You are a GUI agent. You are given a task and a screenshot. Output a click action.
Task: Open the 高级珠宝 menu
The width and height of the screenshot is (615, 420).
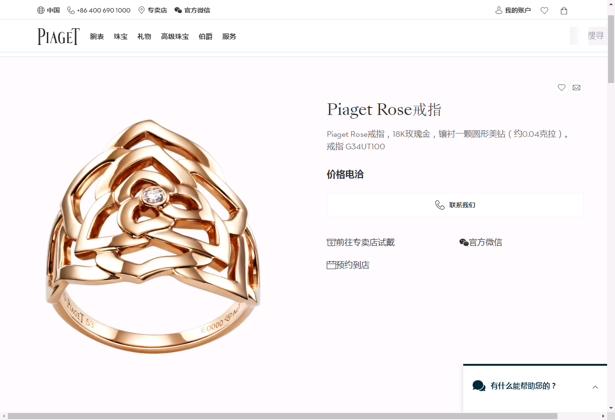point(175,37)
